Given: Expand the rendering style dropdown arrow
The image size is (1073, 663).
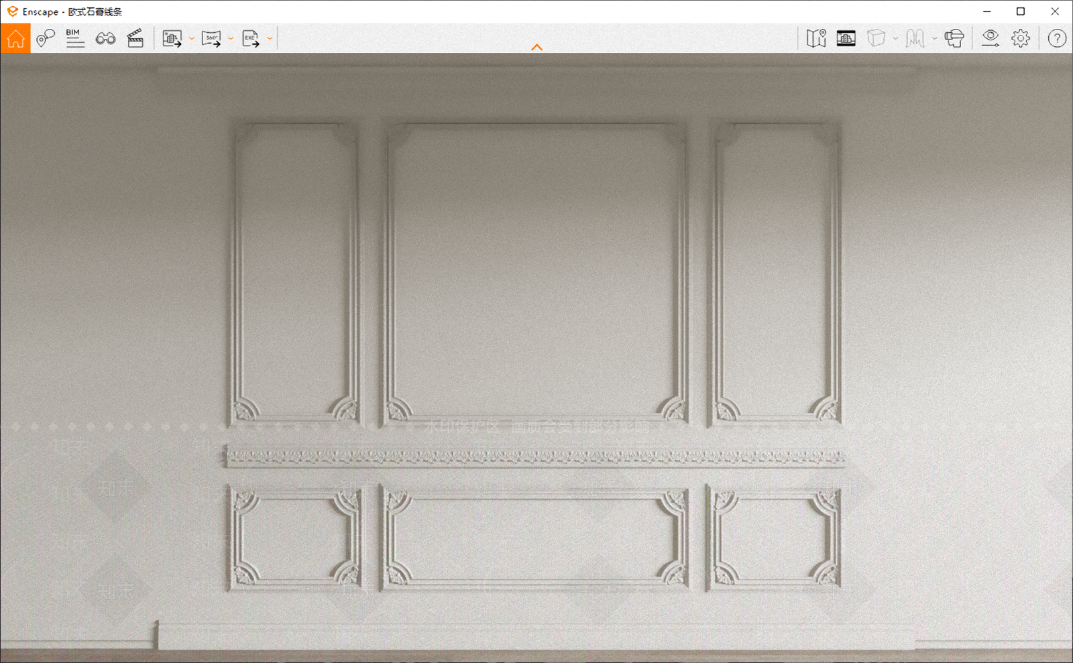Looking at the screenshot, I should coord(895,38).
